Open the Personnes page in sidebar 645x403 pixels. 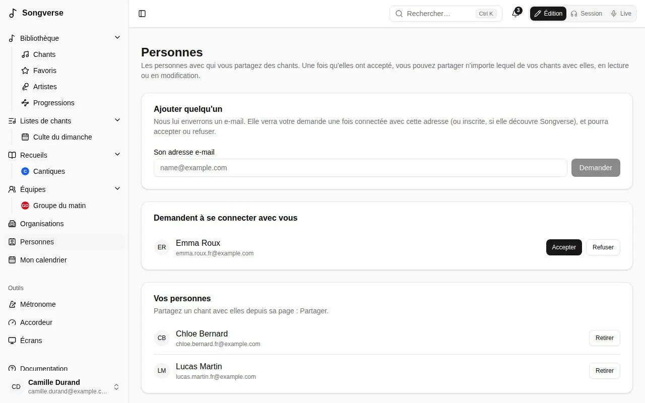[64, 242]
